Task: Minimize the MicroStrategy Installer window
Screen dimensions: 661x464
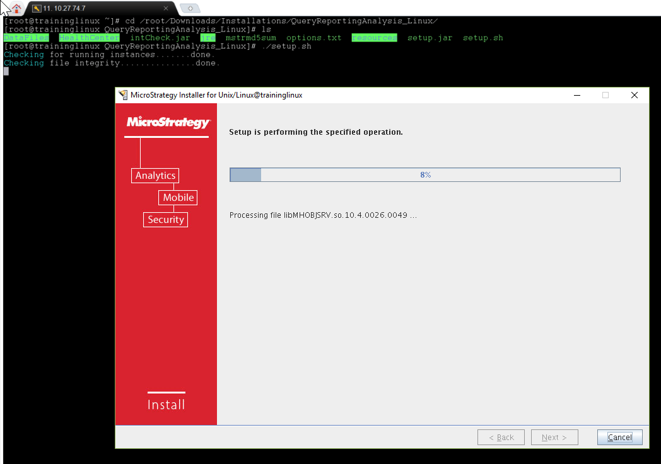Action: pyautogui.click(x=577, y=95)
